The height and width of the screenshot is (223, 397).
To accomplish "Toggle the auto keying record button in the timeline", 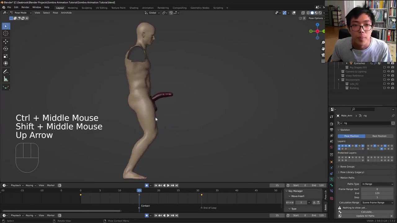I will pyautogui.click(x=147, y=186).
